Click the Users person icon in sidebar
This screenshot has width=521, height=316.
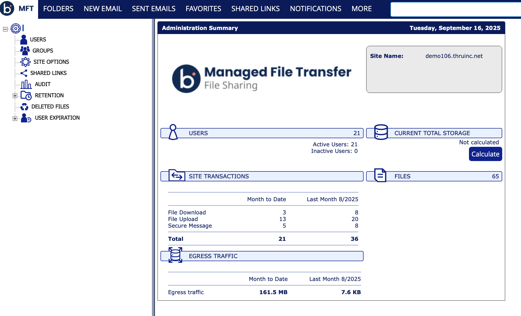[x=24, y=40]
